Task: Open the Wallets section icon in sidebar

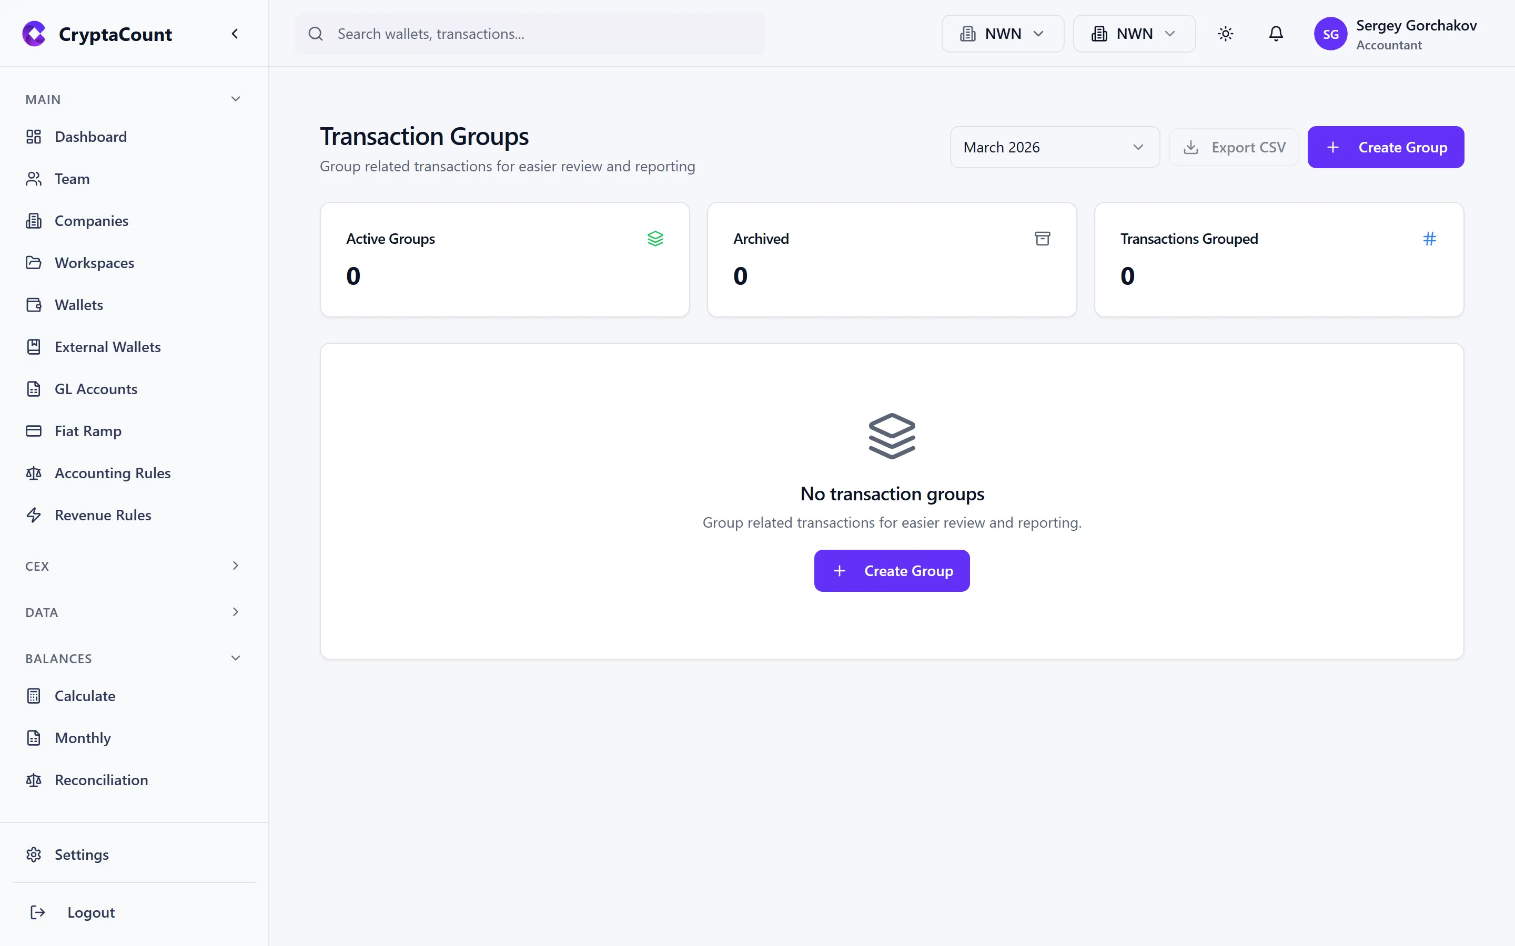Action: (34, 305)
